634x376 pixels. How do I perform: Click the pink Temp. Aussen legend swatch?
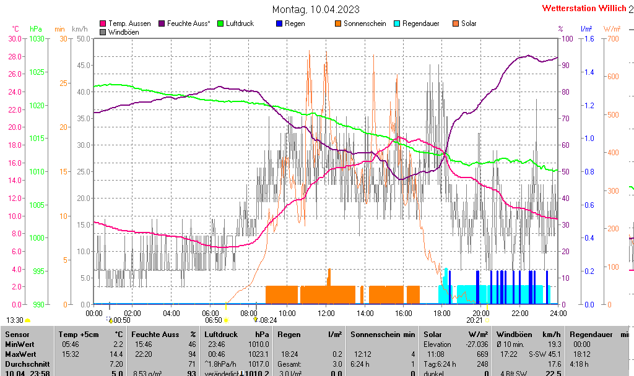(x=103, y=23)
